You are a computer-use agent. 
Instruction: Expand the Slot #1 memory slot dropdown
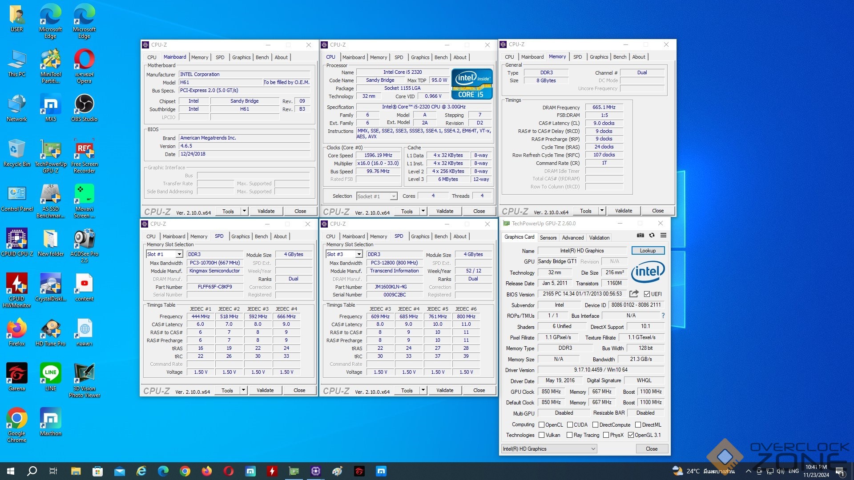(179, 254)
